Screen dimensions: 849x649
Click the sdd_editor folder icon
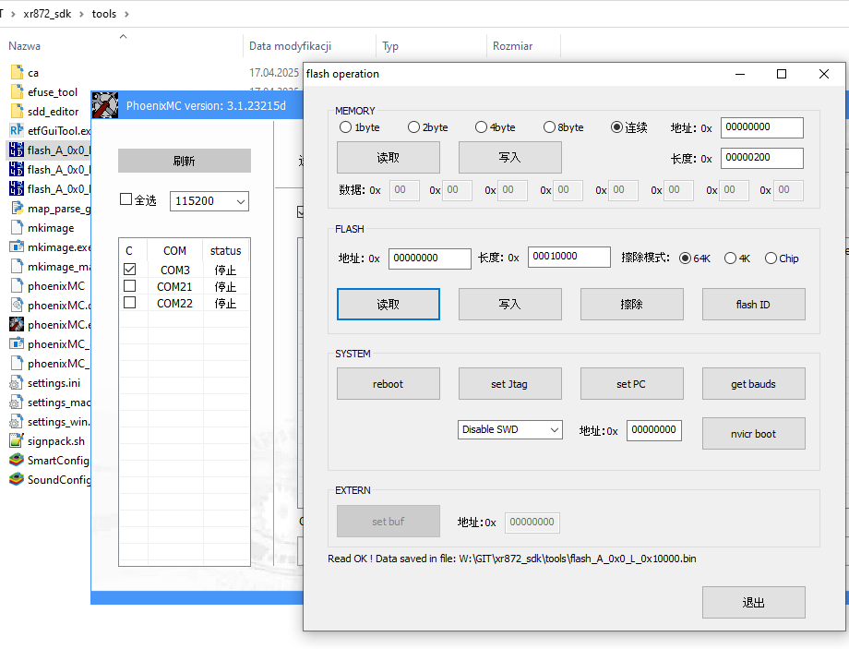[17, 111]
